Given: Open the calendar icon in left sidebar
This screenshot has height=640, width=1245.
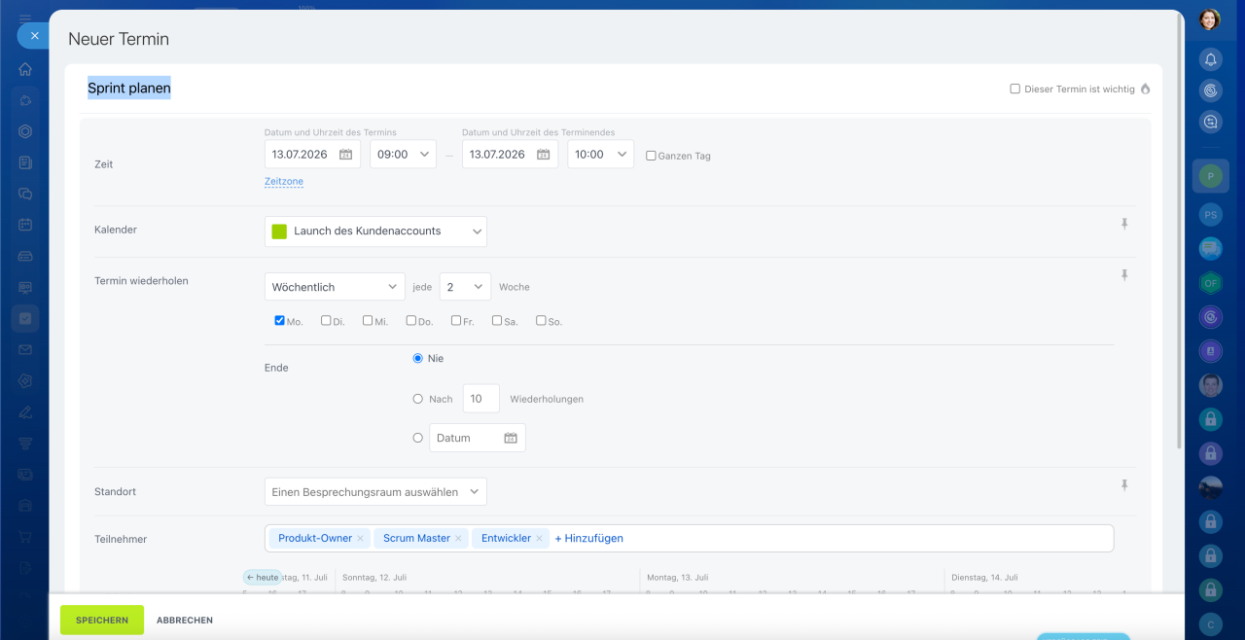Looking at the screenshot, I should (25, 225).
